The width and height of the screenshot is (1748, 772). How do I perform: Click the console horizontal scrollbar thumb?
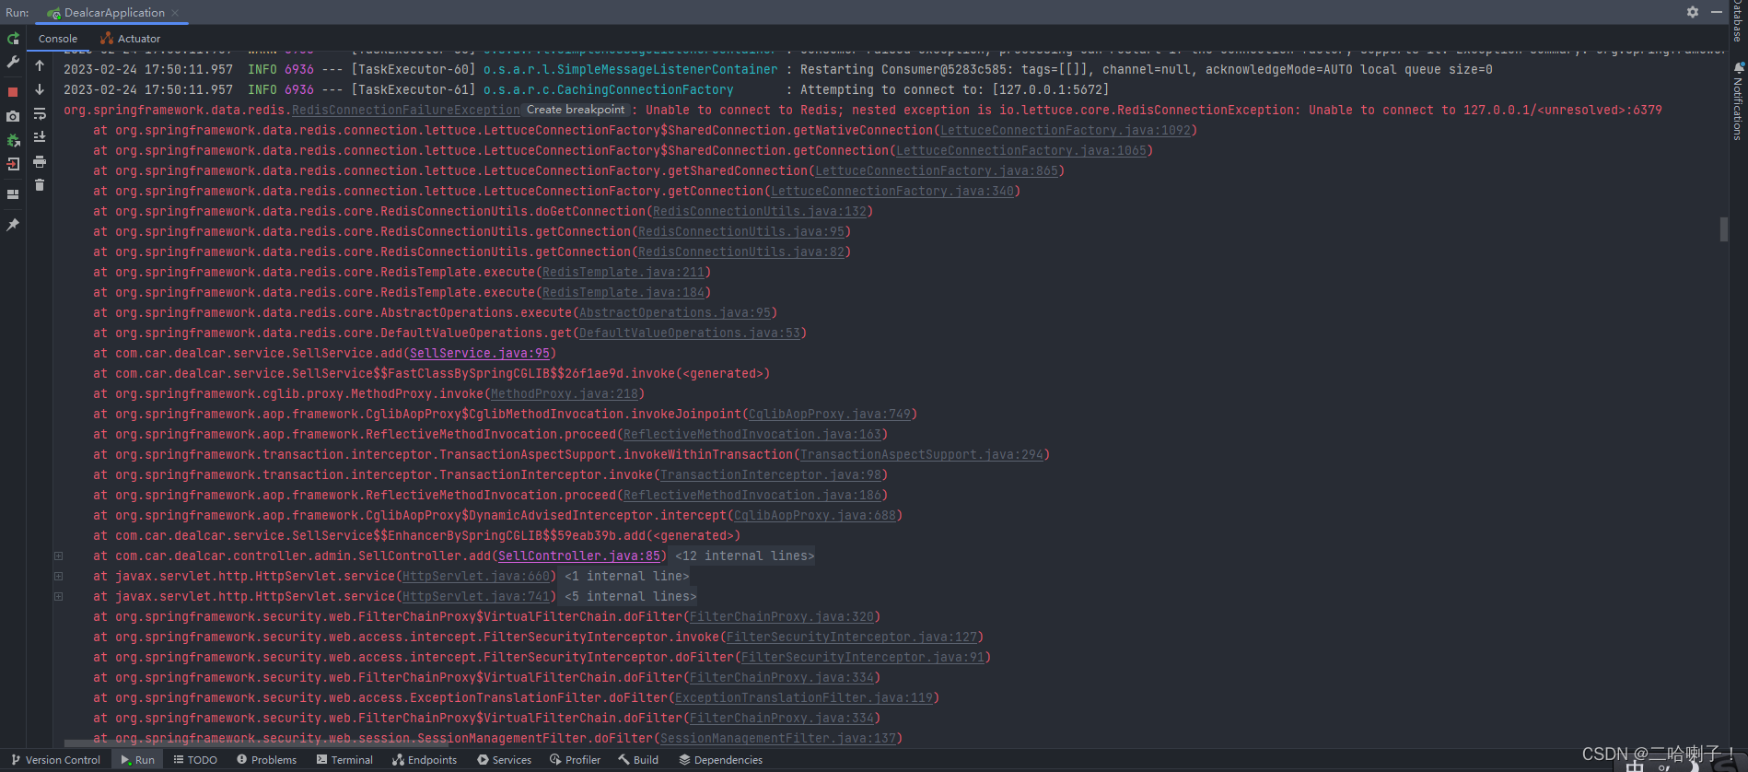point(256,743)
